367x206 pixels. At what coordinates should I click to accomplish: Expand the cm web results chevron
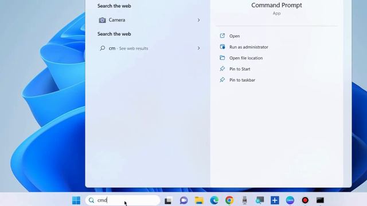tap(199, 48)
